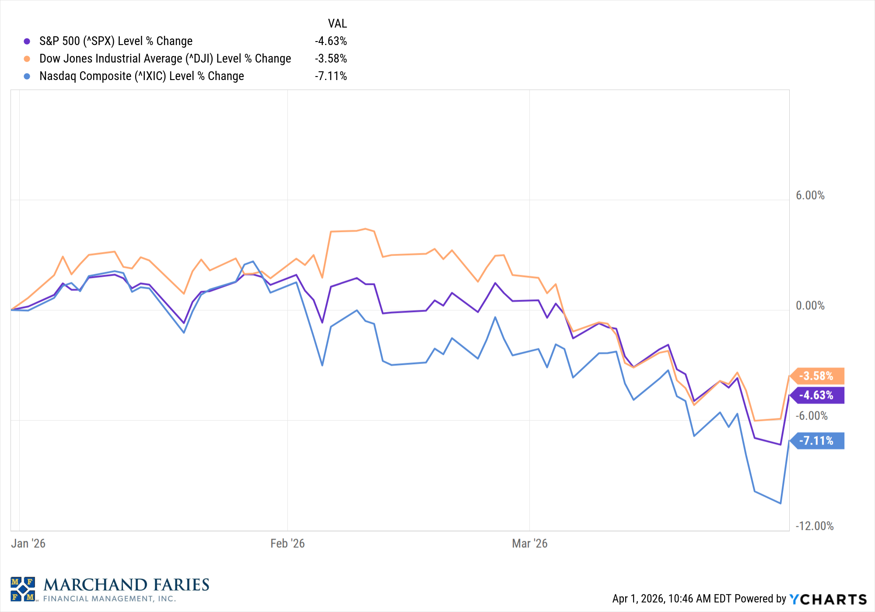Select the S&P 500 (^SPX) legend label
The image size is (875, 612).
116,41
